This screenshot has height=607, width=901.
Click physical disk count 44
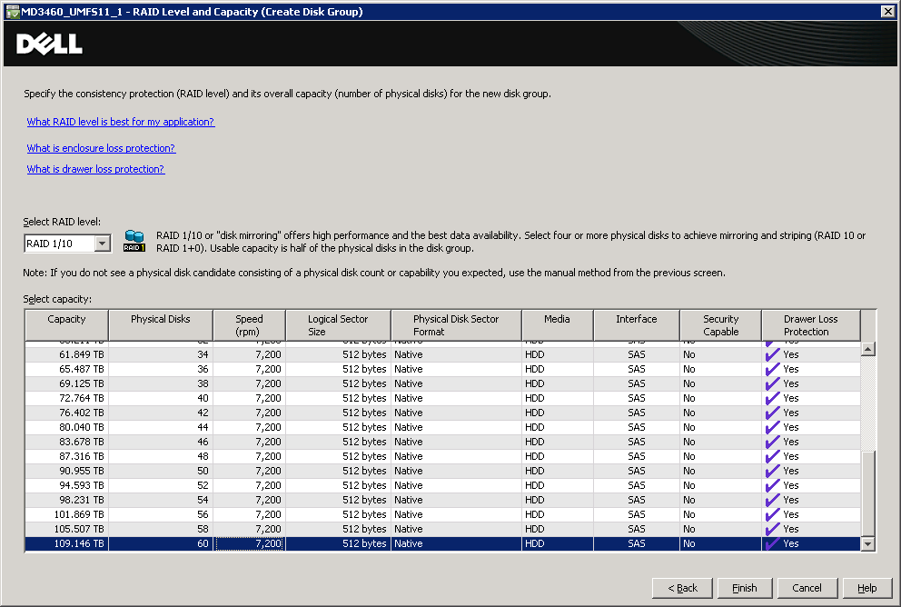point(203,427)
